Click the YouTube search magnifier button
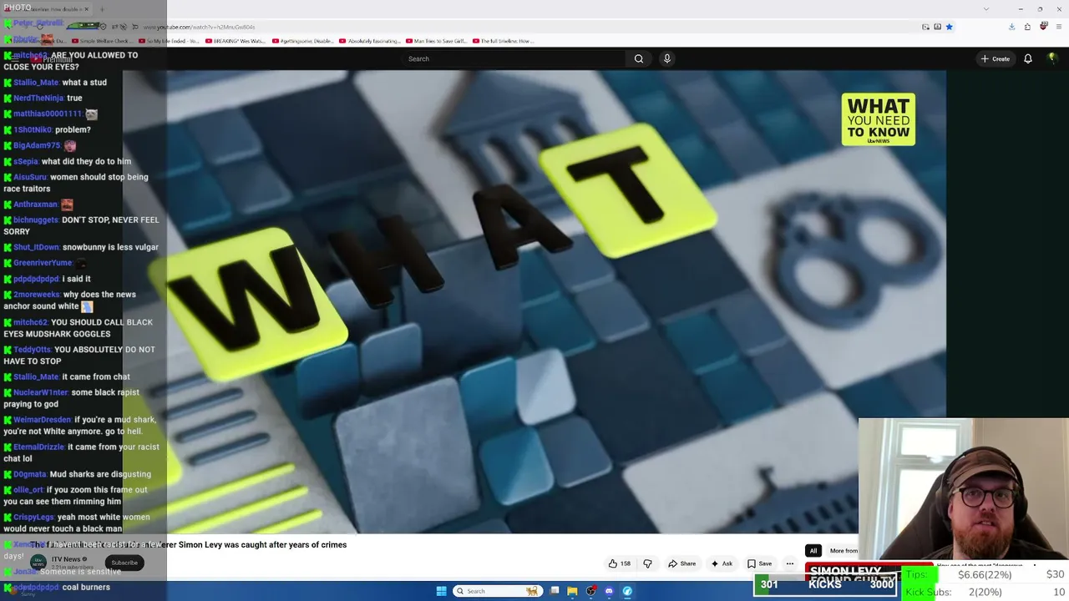The width and height of the screenshot is (1069, 601). point(639,58)
